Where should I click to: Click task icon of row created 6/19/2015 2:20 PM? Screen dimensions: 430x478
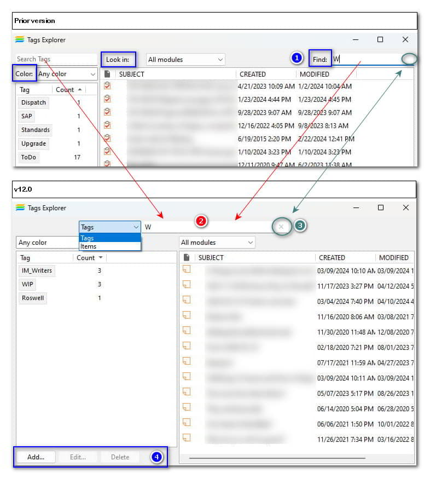pyautogui.click(x=107, y=138)
